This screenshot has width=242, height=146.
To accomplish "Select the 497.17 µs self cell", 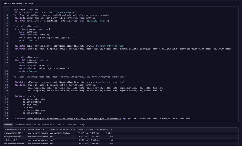I will coord(94,140).
